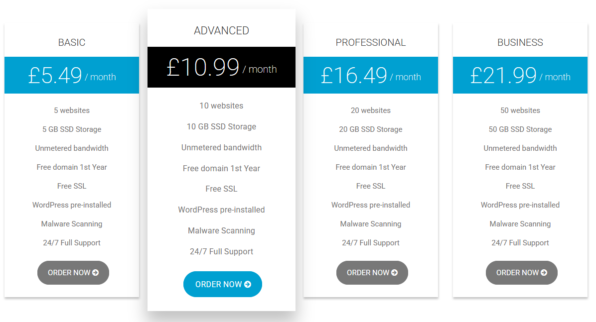The height and width of the screenshot is (322, 596).
Task: Order the Basic hosting plan
Action: point(73,273)
